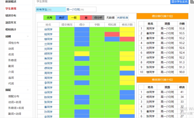194x118 pixels.
Task: Select 介词 under 词频
Action: [11, 72]
